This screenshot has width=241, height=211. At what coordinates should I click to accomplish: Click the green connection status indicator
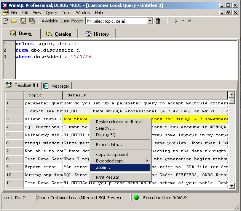[136, 197]
